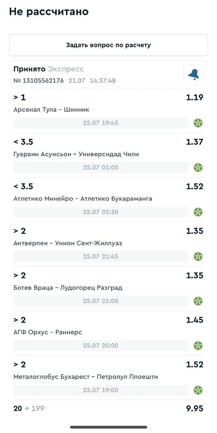217x433 pixels.
Task: Tap the notification bell icon
Action: (x=194, y=74)
